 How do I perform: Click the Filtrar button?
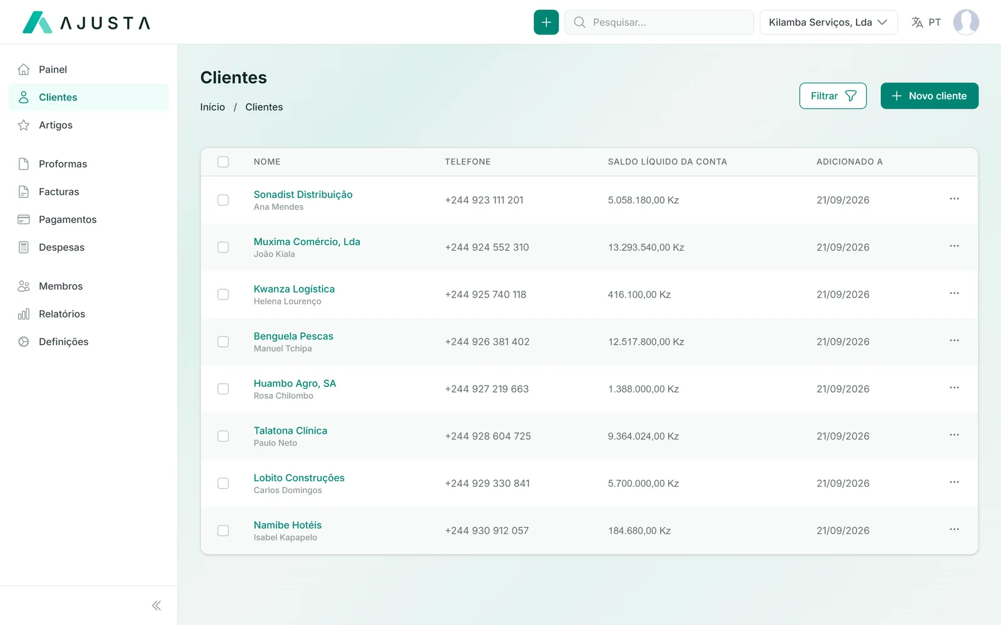833,96
